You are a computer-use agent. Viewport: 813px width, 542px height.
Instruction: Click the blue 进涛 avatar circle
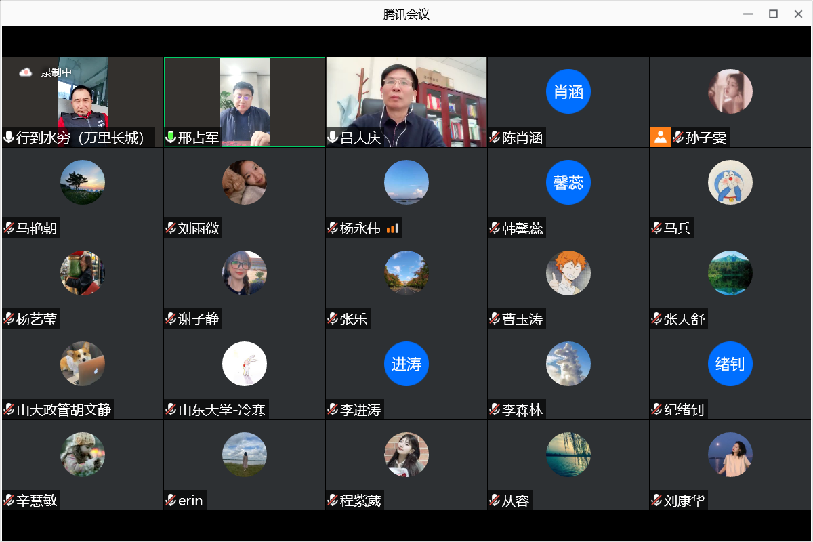click(x=406, y=364)
